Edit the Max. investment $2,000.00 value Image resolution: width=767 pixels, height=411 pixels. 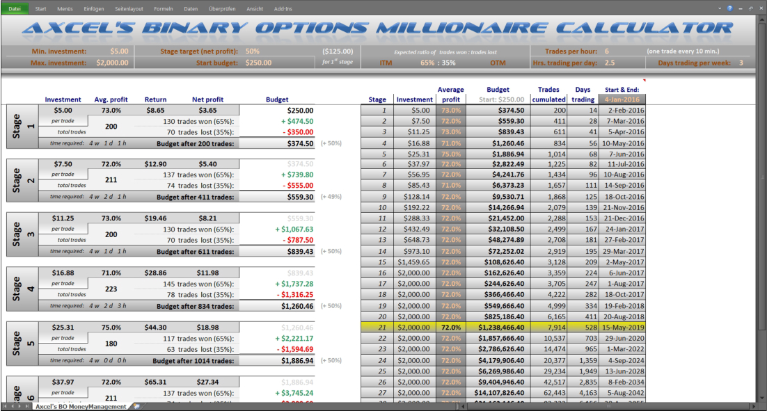tap(113, 63)
